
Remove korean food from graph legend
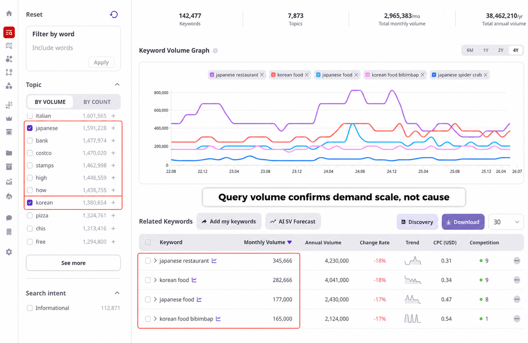(x=307, y=75)
